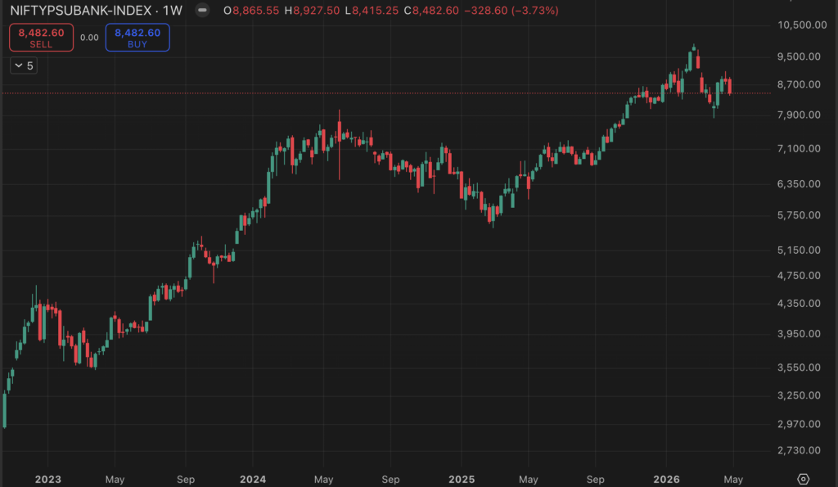Click the NIFTYPSUBANK-INDEX symbol title
Screen dimensions: 838x487
tap(81, 10)
